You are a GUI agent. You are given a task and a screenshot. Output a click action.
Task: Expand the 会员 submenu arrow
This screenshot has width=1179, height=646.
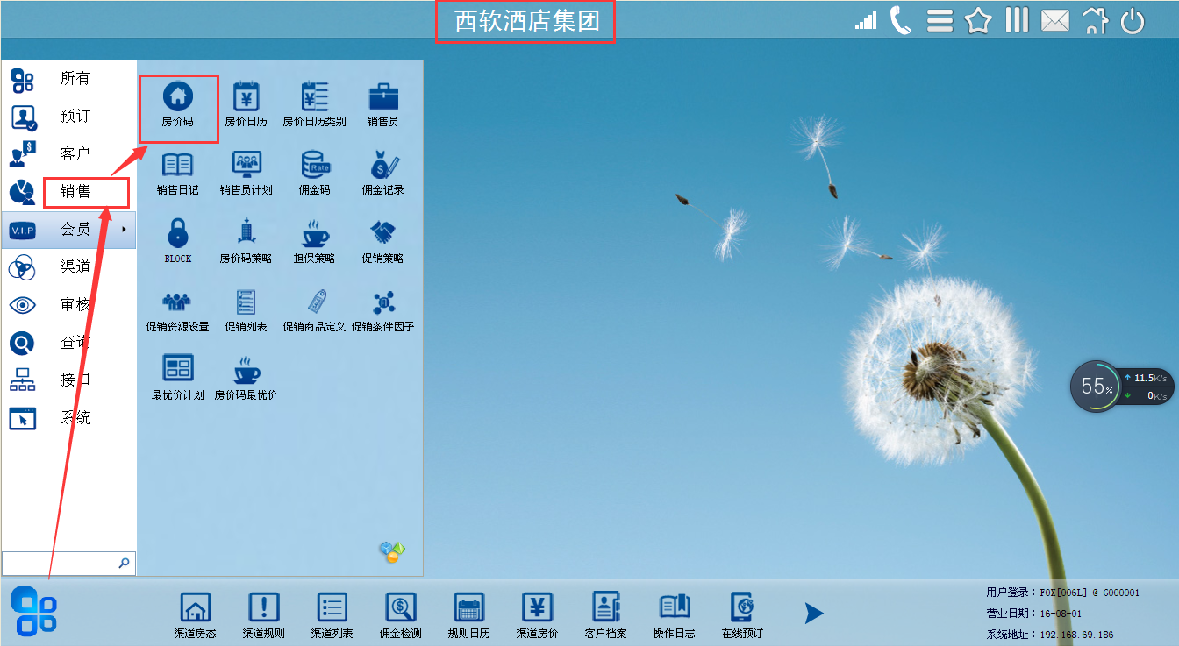pos(124,230)
